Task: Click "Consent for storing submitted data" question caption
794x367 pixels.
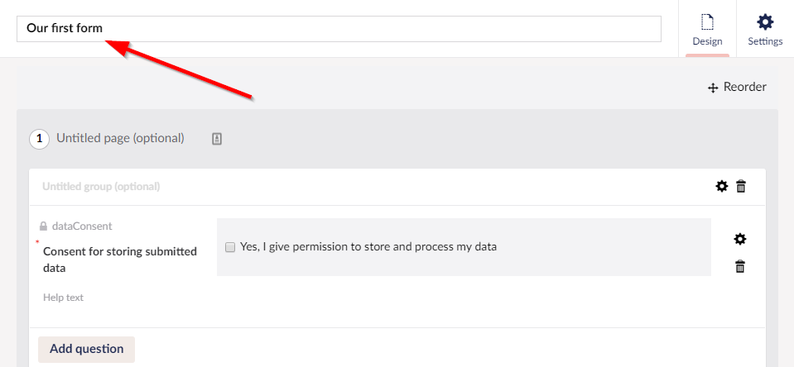Action: click(x=120, y=260)
